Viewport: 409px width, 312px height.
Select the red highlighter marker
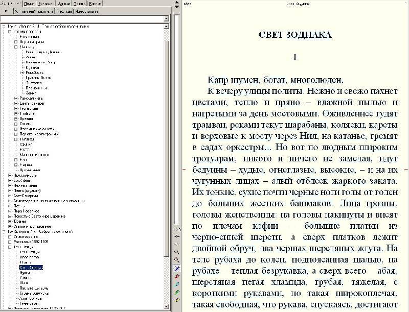pyautogui.click(x=177, y=276)
